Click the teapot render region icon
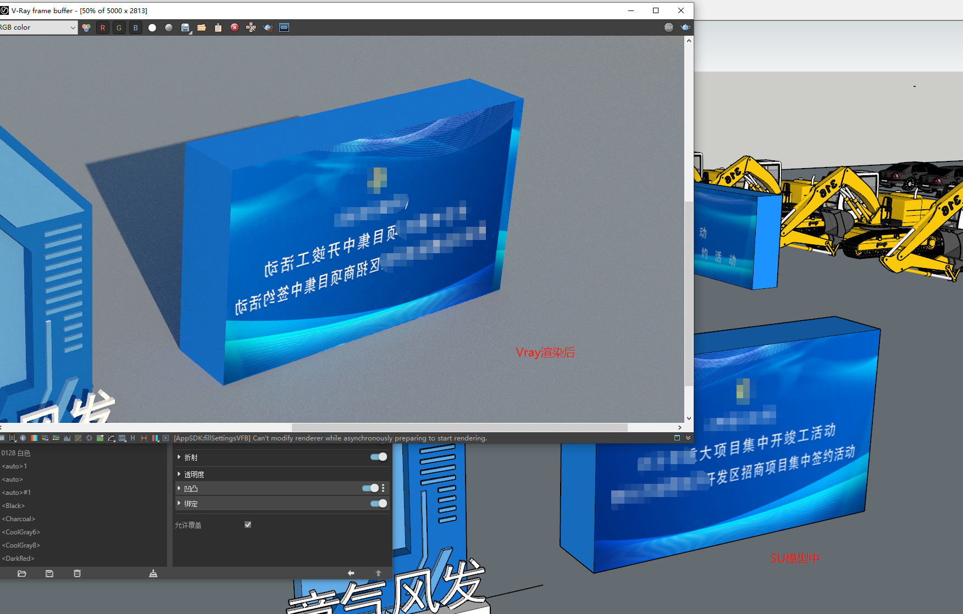The width and height of the screenshot is (963, 614). 268,27
